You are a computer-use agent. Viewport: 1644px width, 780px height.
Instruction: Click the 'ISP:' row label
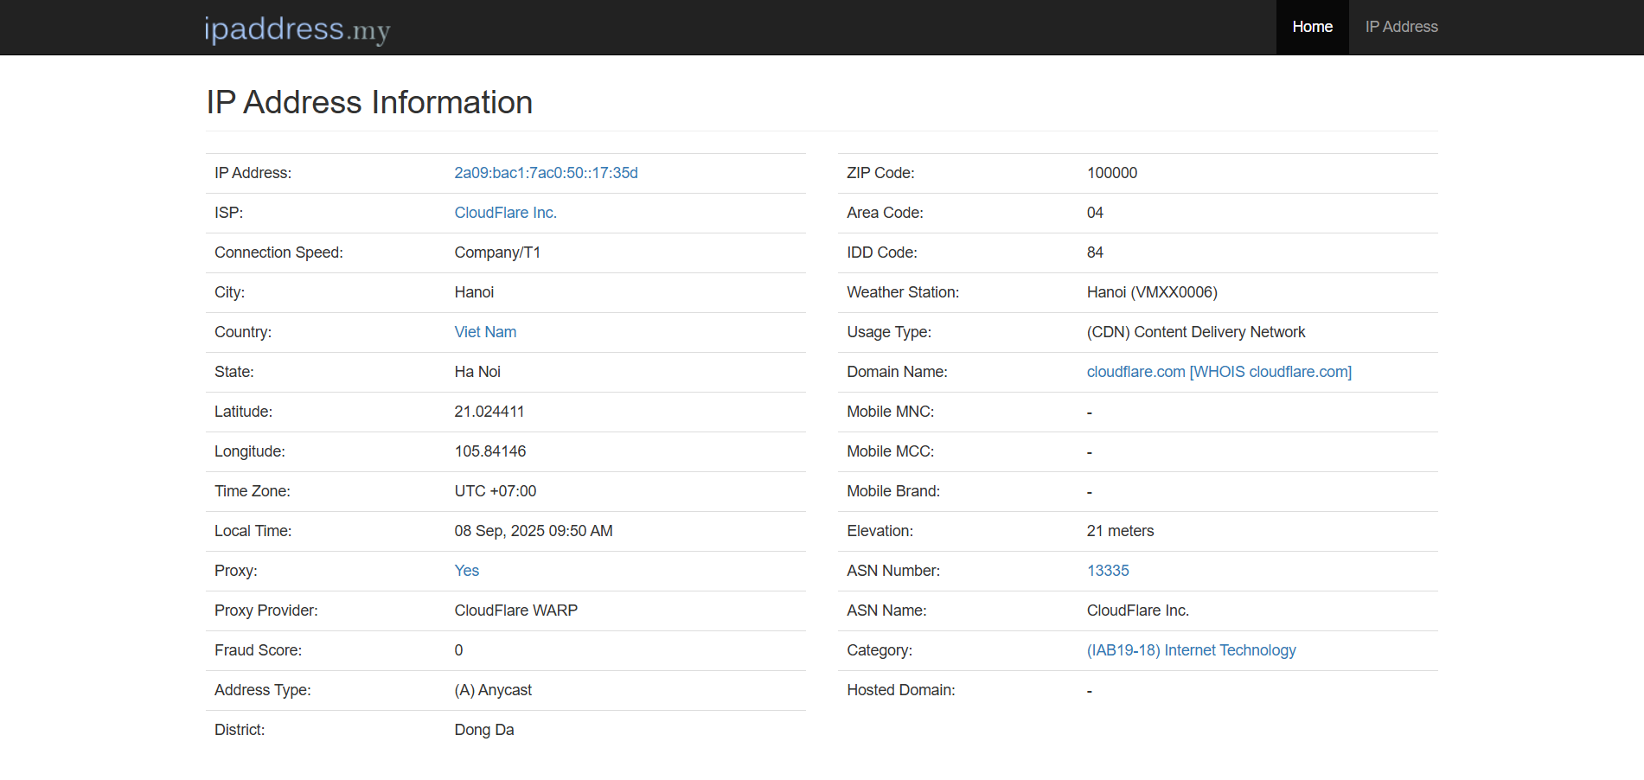[x=228, y=213]
